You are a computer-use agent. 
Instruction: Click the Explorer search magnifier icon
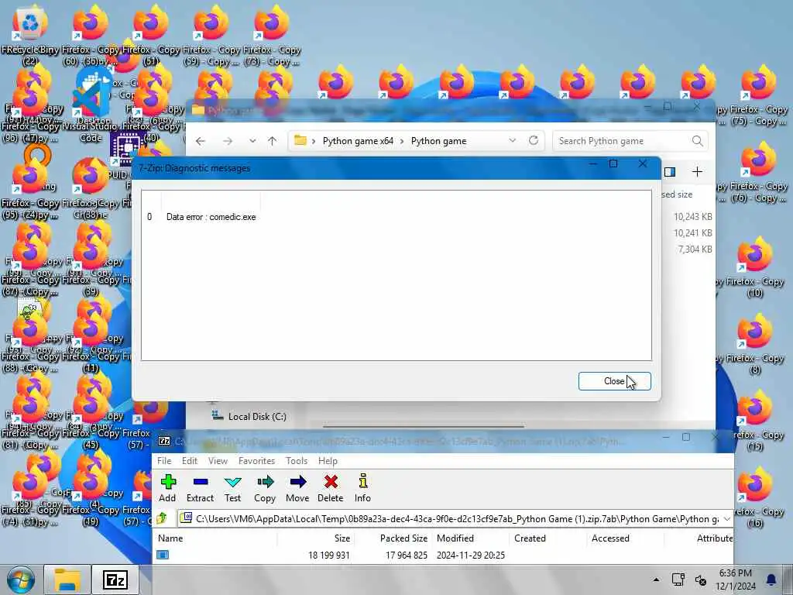coord(698,141)
